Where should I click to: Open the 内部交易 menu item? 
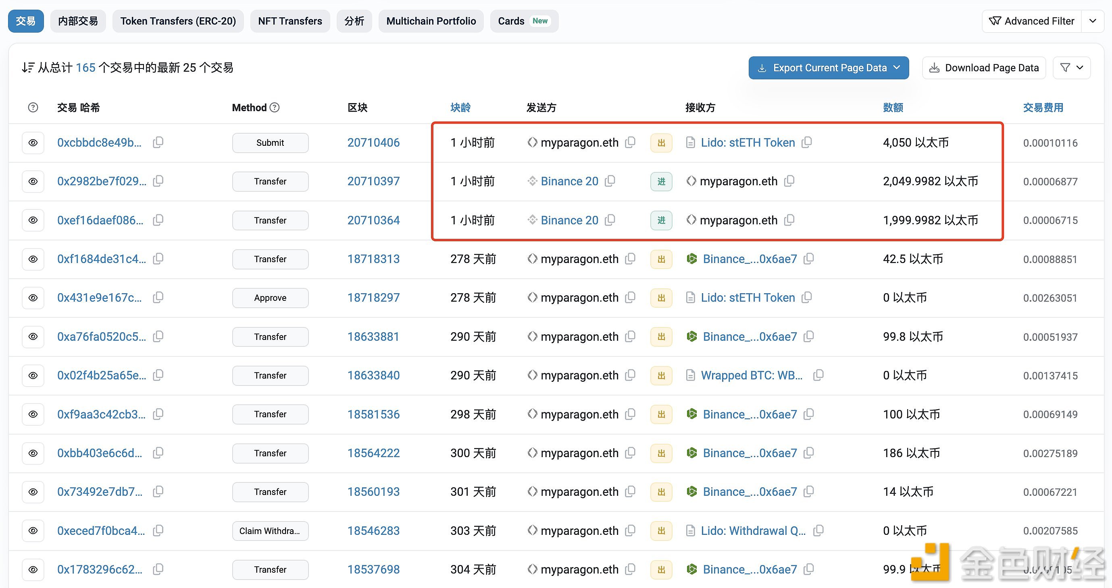coord(77,20)
